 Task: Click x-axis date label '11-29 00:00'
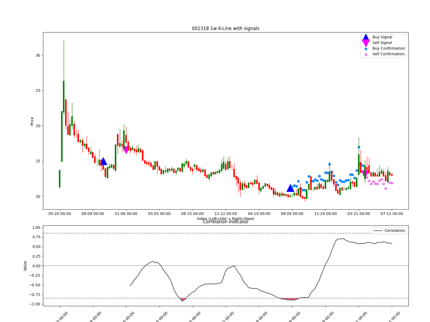coord(325,214)
